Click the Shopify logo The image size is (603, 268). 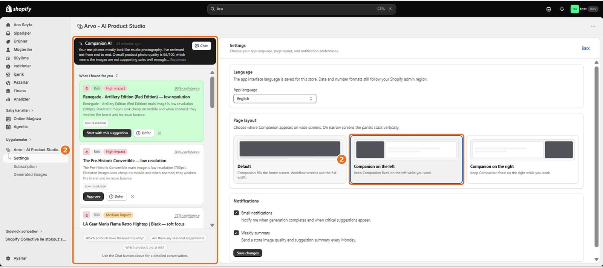pos(18,9)
